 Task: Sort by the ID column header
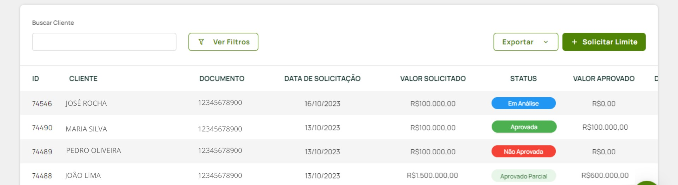tap(36, 79)
